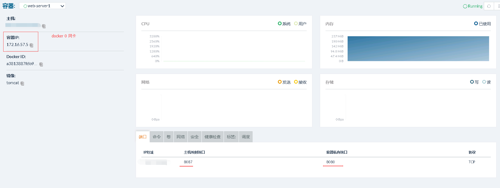
Task: Click the TCP protocol cell
Action: click(472, 162)
